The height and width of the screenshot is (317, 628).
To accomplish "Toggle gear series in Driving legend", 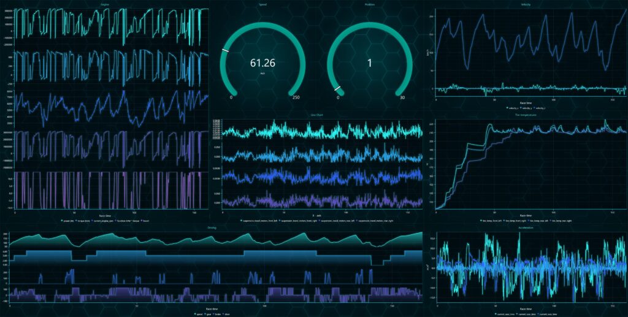I will [x=209, y=314].
